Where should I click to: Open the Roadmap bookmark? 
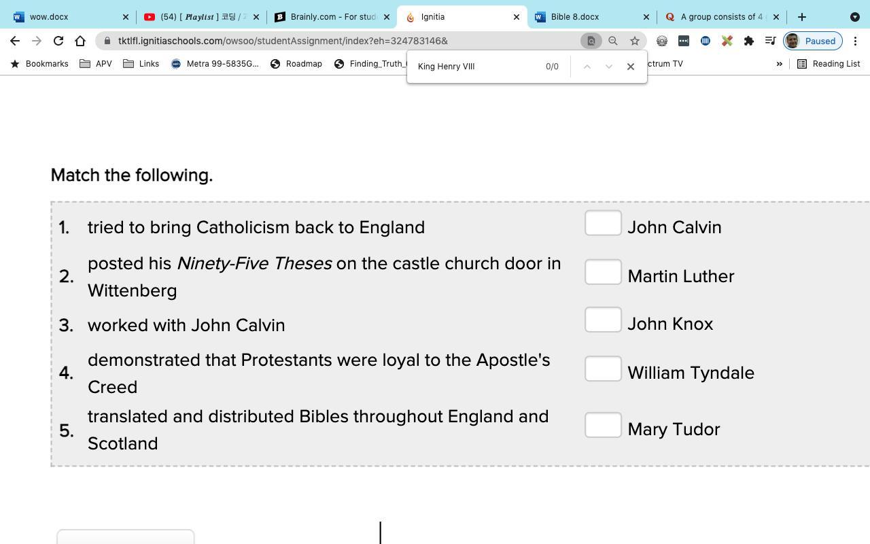296,64
